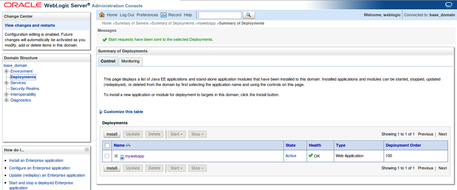457x190 pixels.
Task: Click into the console search field
Action: click(x=220, y=15)
